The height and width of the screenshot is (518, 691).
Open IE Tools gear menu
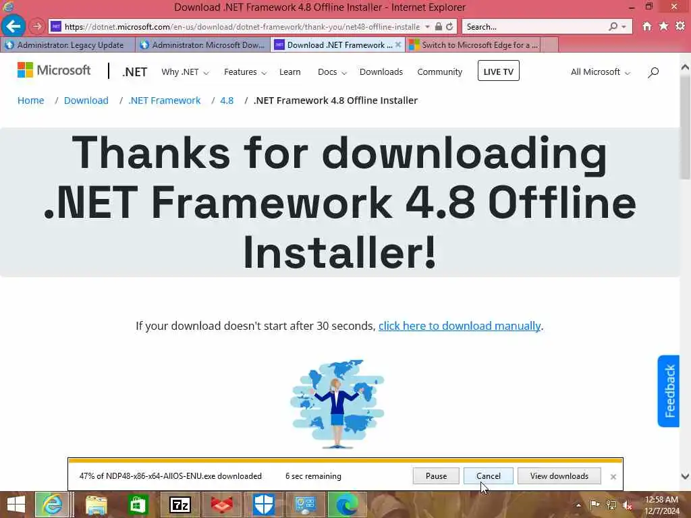click(680, 26)
